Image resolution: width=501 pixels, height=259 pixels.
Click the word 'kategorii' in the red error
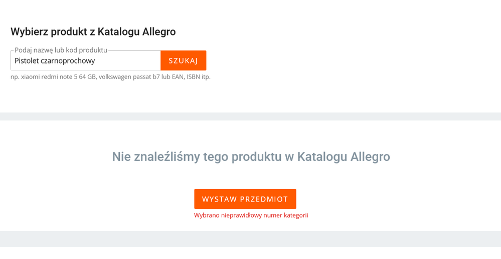tap(295, 215)
